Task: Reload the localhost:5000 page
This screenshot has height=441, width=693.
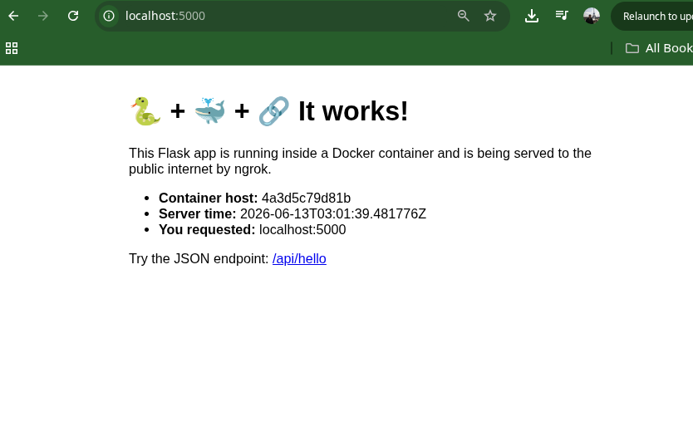Action: tap(73, 17)
